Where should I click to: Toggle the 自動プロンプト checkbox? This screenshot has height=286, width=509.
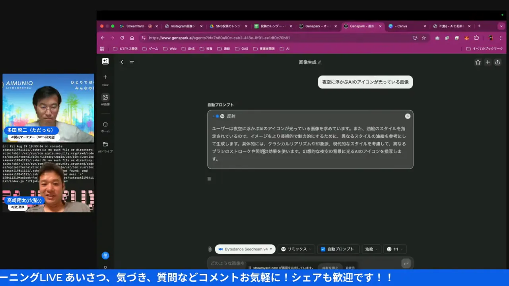click(323, 249)
